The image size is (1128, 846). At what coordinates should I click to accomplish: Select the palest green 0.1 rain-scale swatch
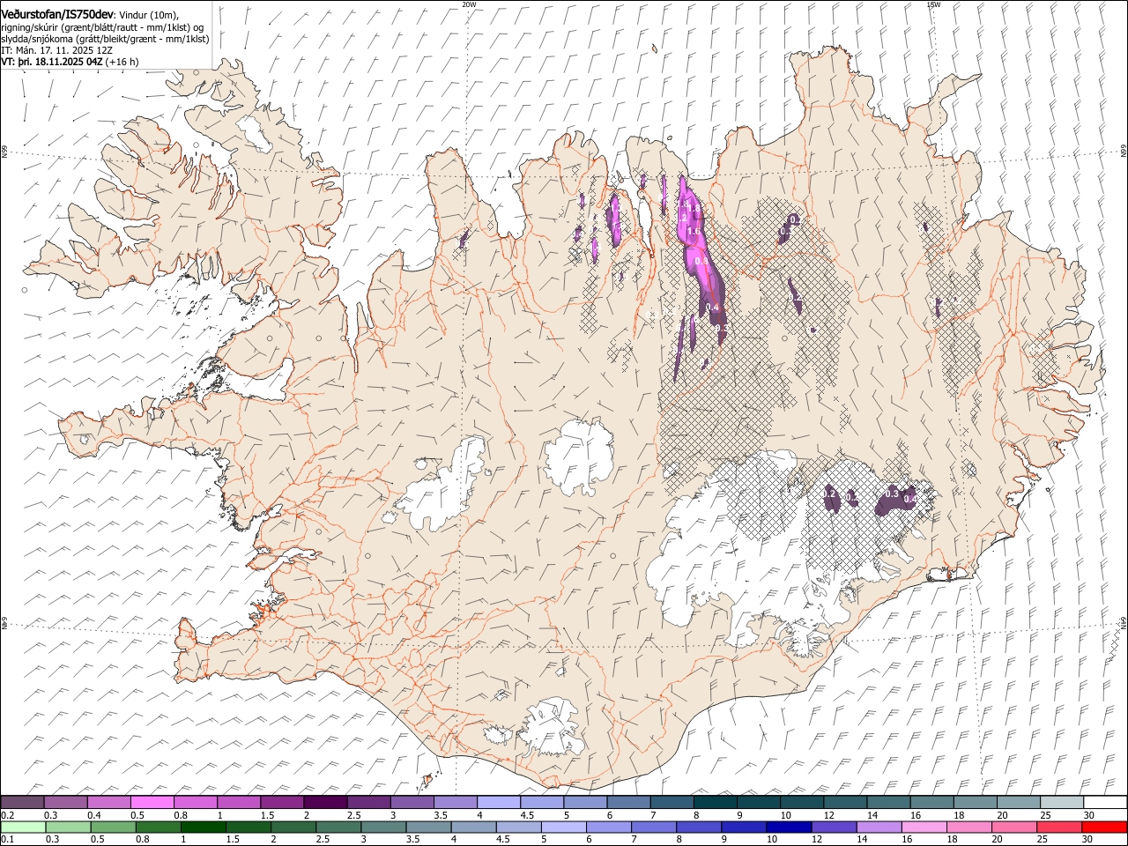click(23, 827)
